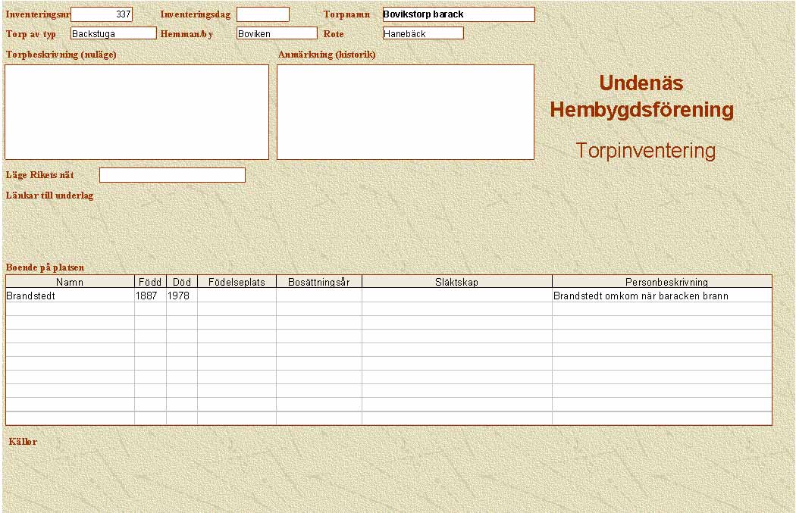Click the Född column header
This screenshot has width=796, height=513.
pos(150,282)
